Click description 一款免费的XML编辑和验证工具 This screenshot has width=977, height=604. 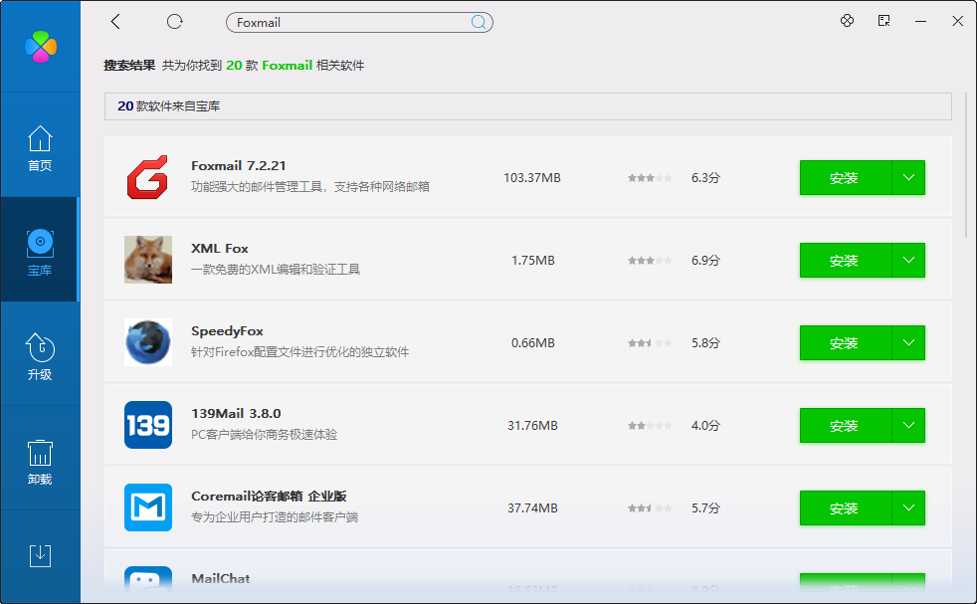tap(276, 270)
